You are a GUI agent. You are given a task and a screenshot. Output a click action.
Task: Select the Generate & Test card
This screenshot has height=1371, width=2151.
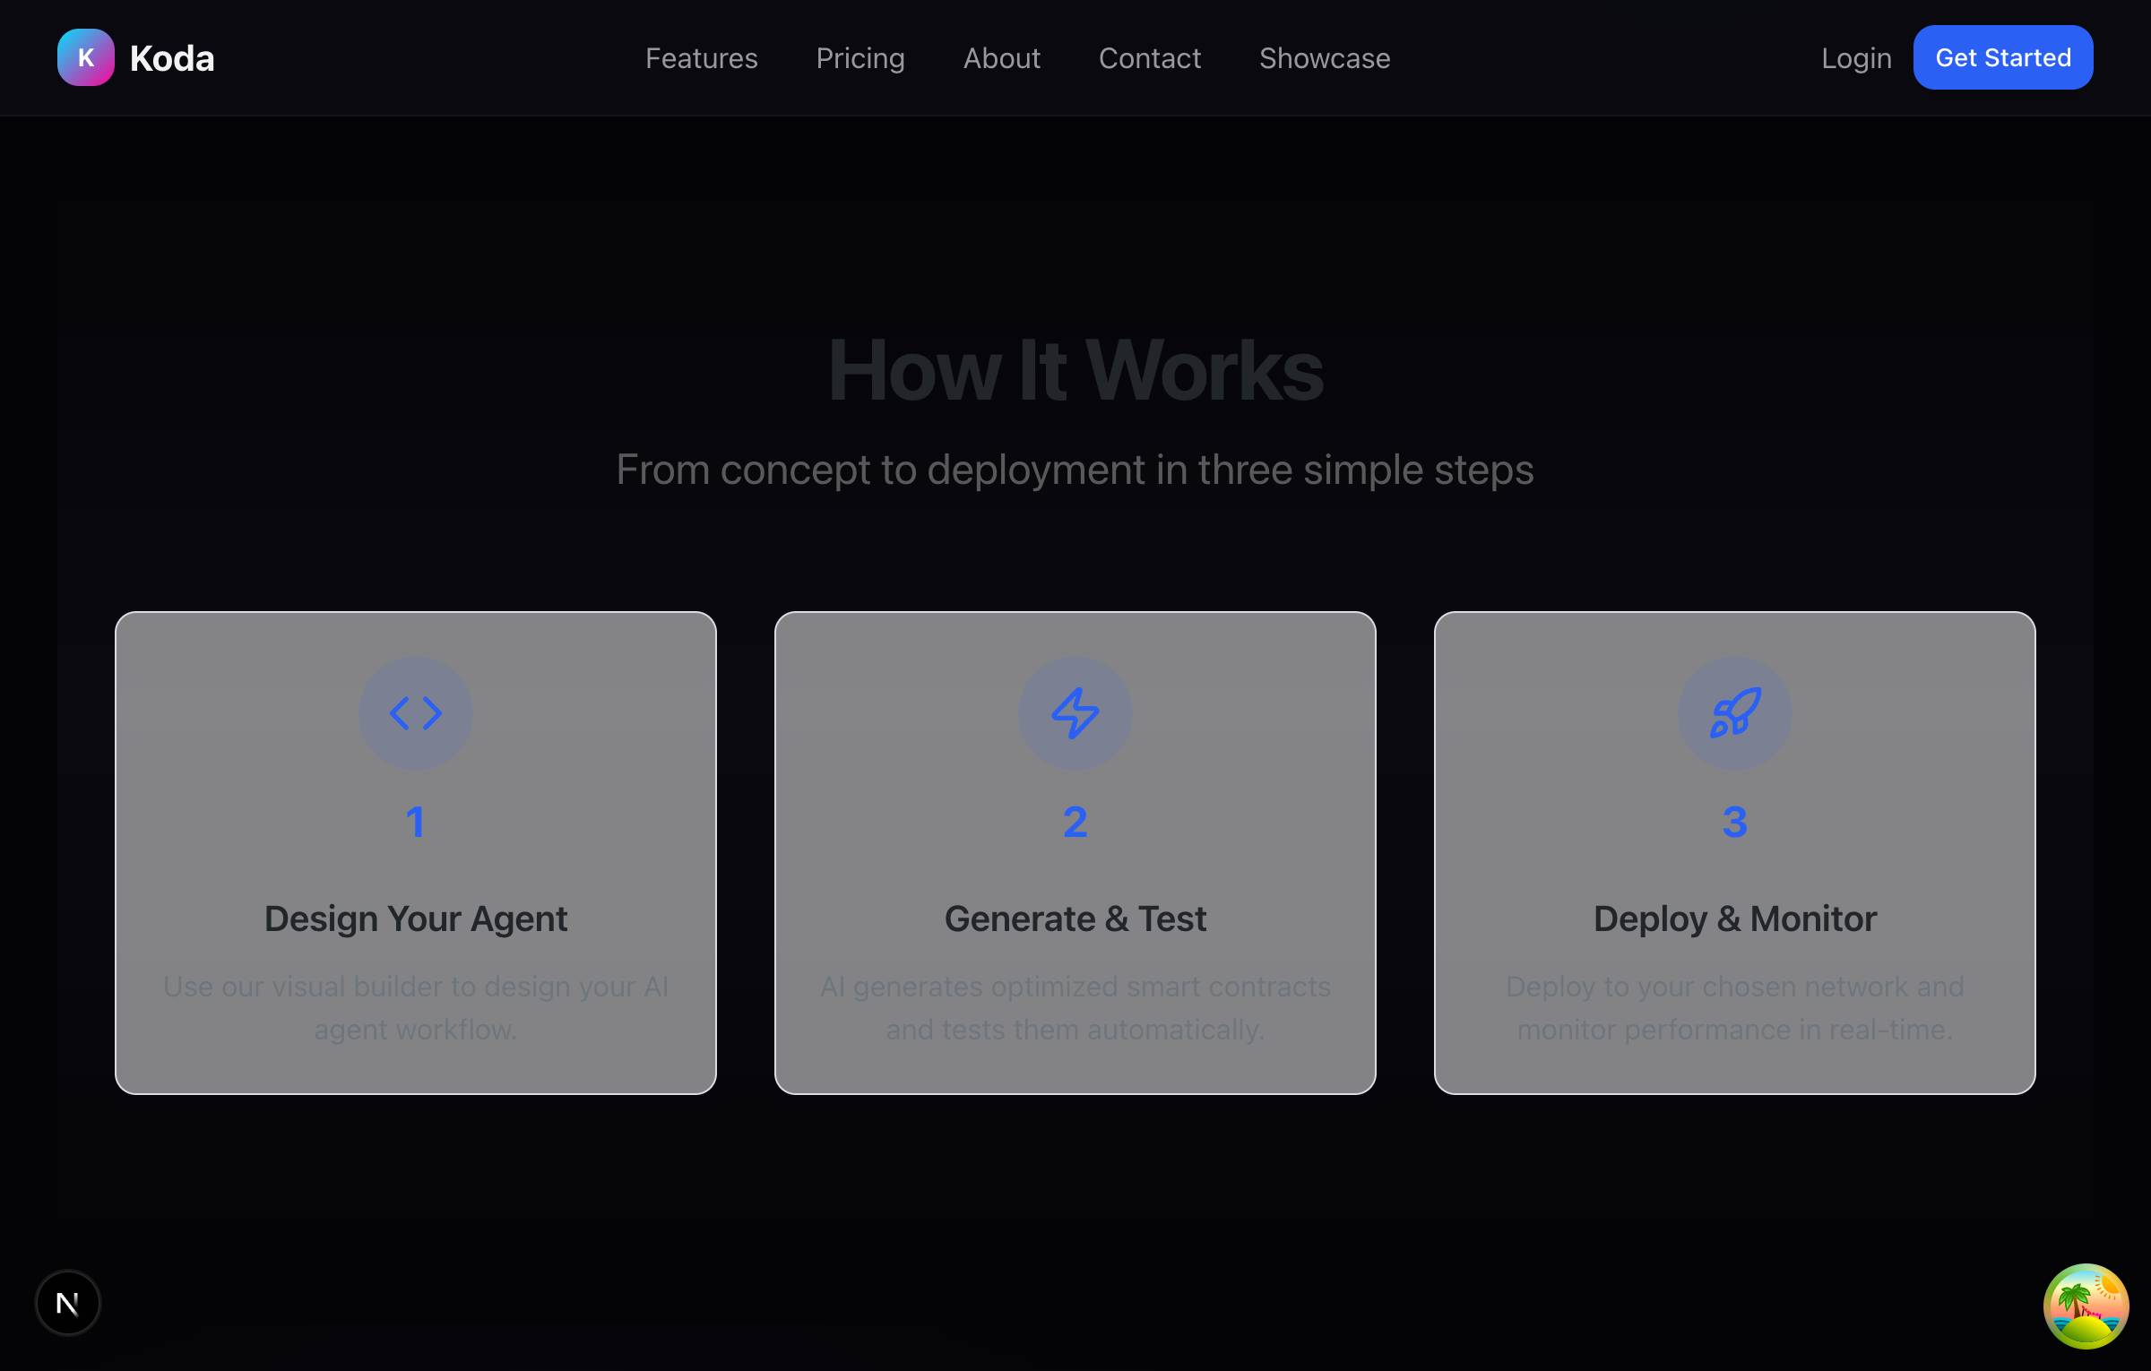click(x=1075, y=851)
